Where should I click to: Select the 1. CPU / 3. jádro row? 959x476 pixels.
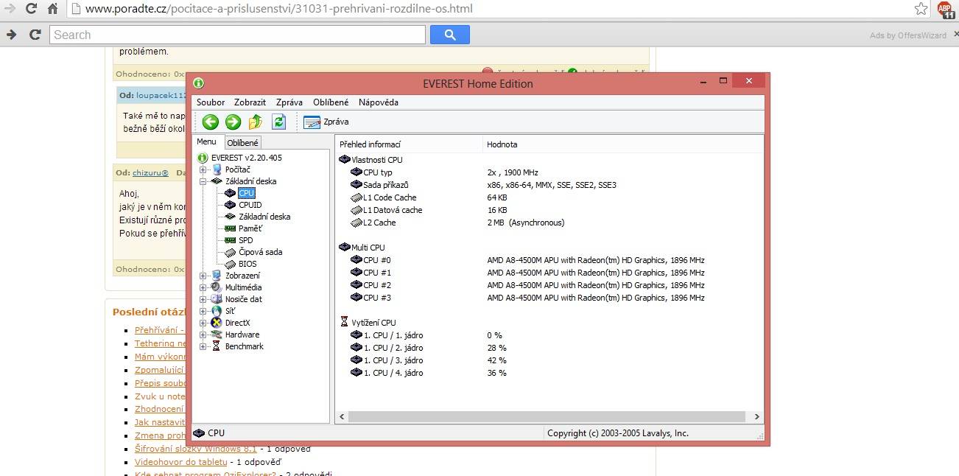click(x=549, y=360)
